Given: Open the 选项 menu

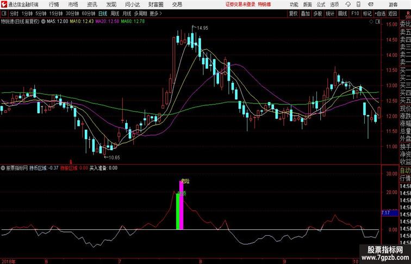Looking at the screenshot, I should [x=334, y=4].
